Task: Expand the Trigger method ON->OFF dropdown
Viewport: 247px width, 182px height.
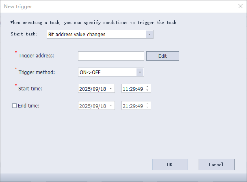Action: pos(140,72)
